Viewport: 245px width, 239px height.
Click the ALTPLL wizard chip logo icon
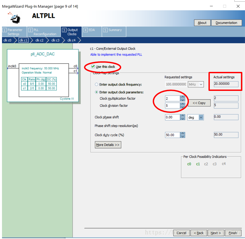(14, 18)
